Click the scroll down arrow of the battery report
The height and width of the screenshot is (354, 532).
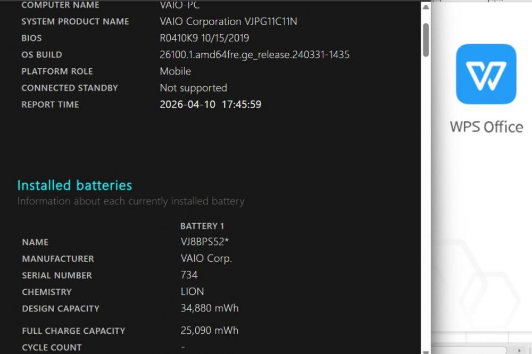point(426,350)
